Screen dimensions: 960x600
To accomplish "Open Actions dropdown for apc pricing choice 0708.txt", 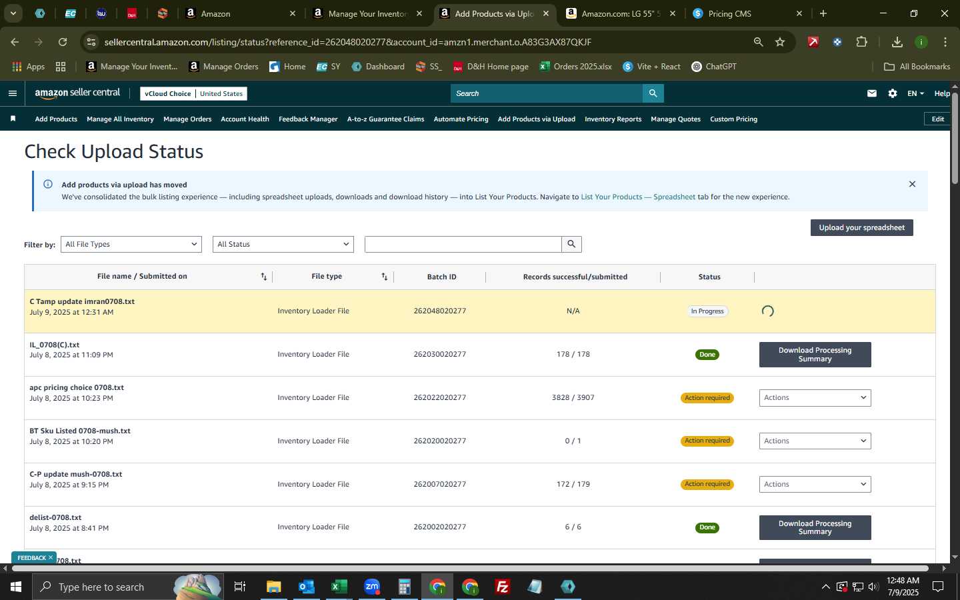I will pos(815,398).
